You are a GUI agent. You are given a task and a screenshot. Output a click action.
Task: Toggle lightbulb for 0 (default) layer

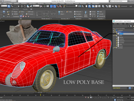[x=115, y=30]
